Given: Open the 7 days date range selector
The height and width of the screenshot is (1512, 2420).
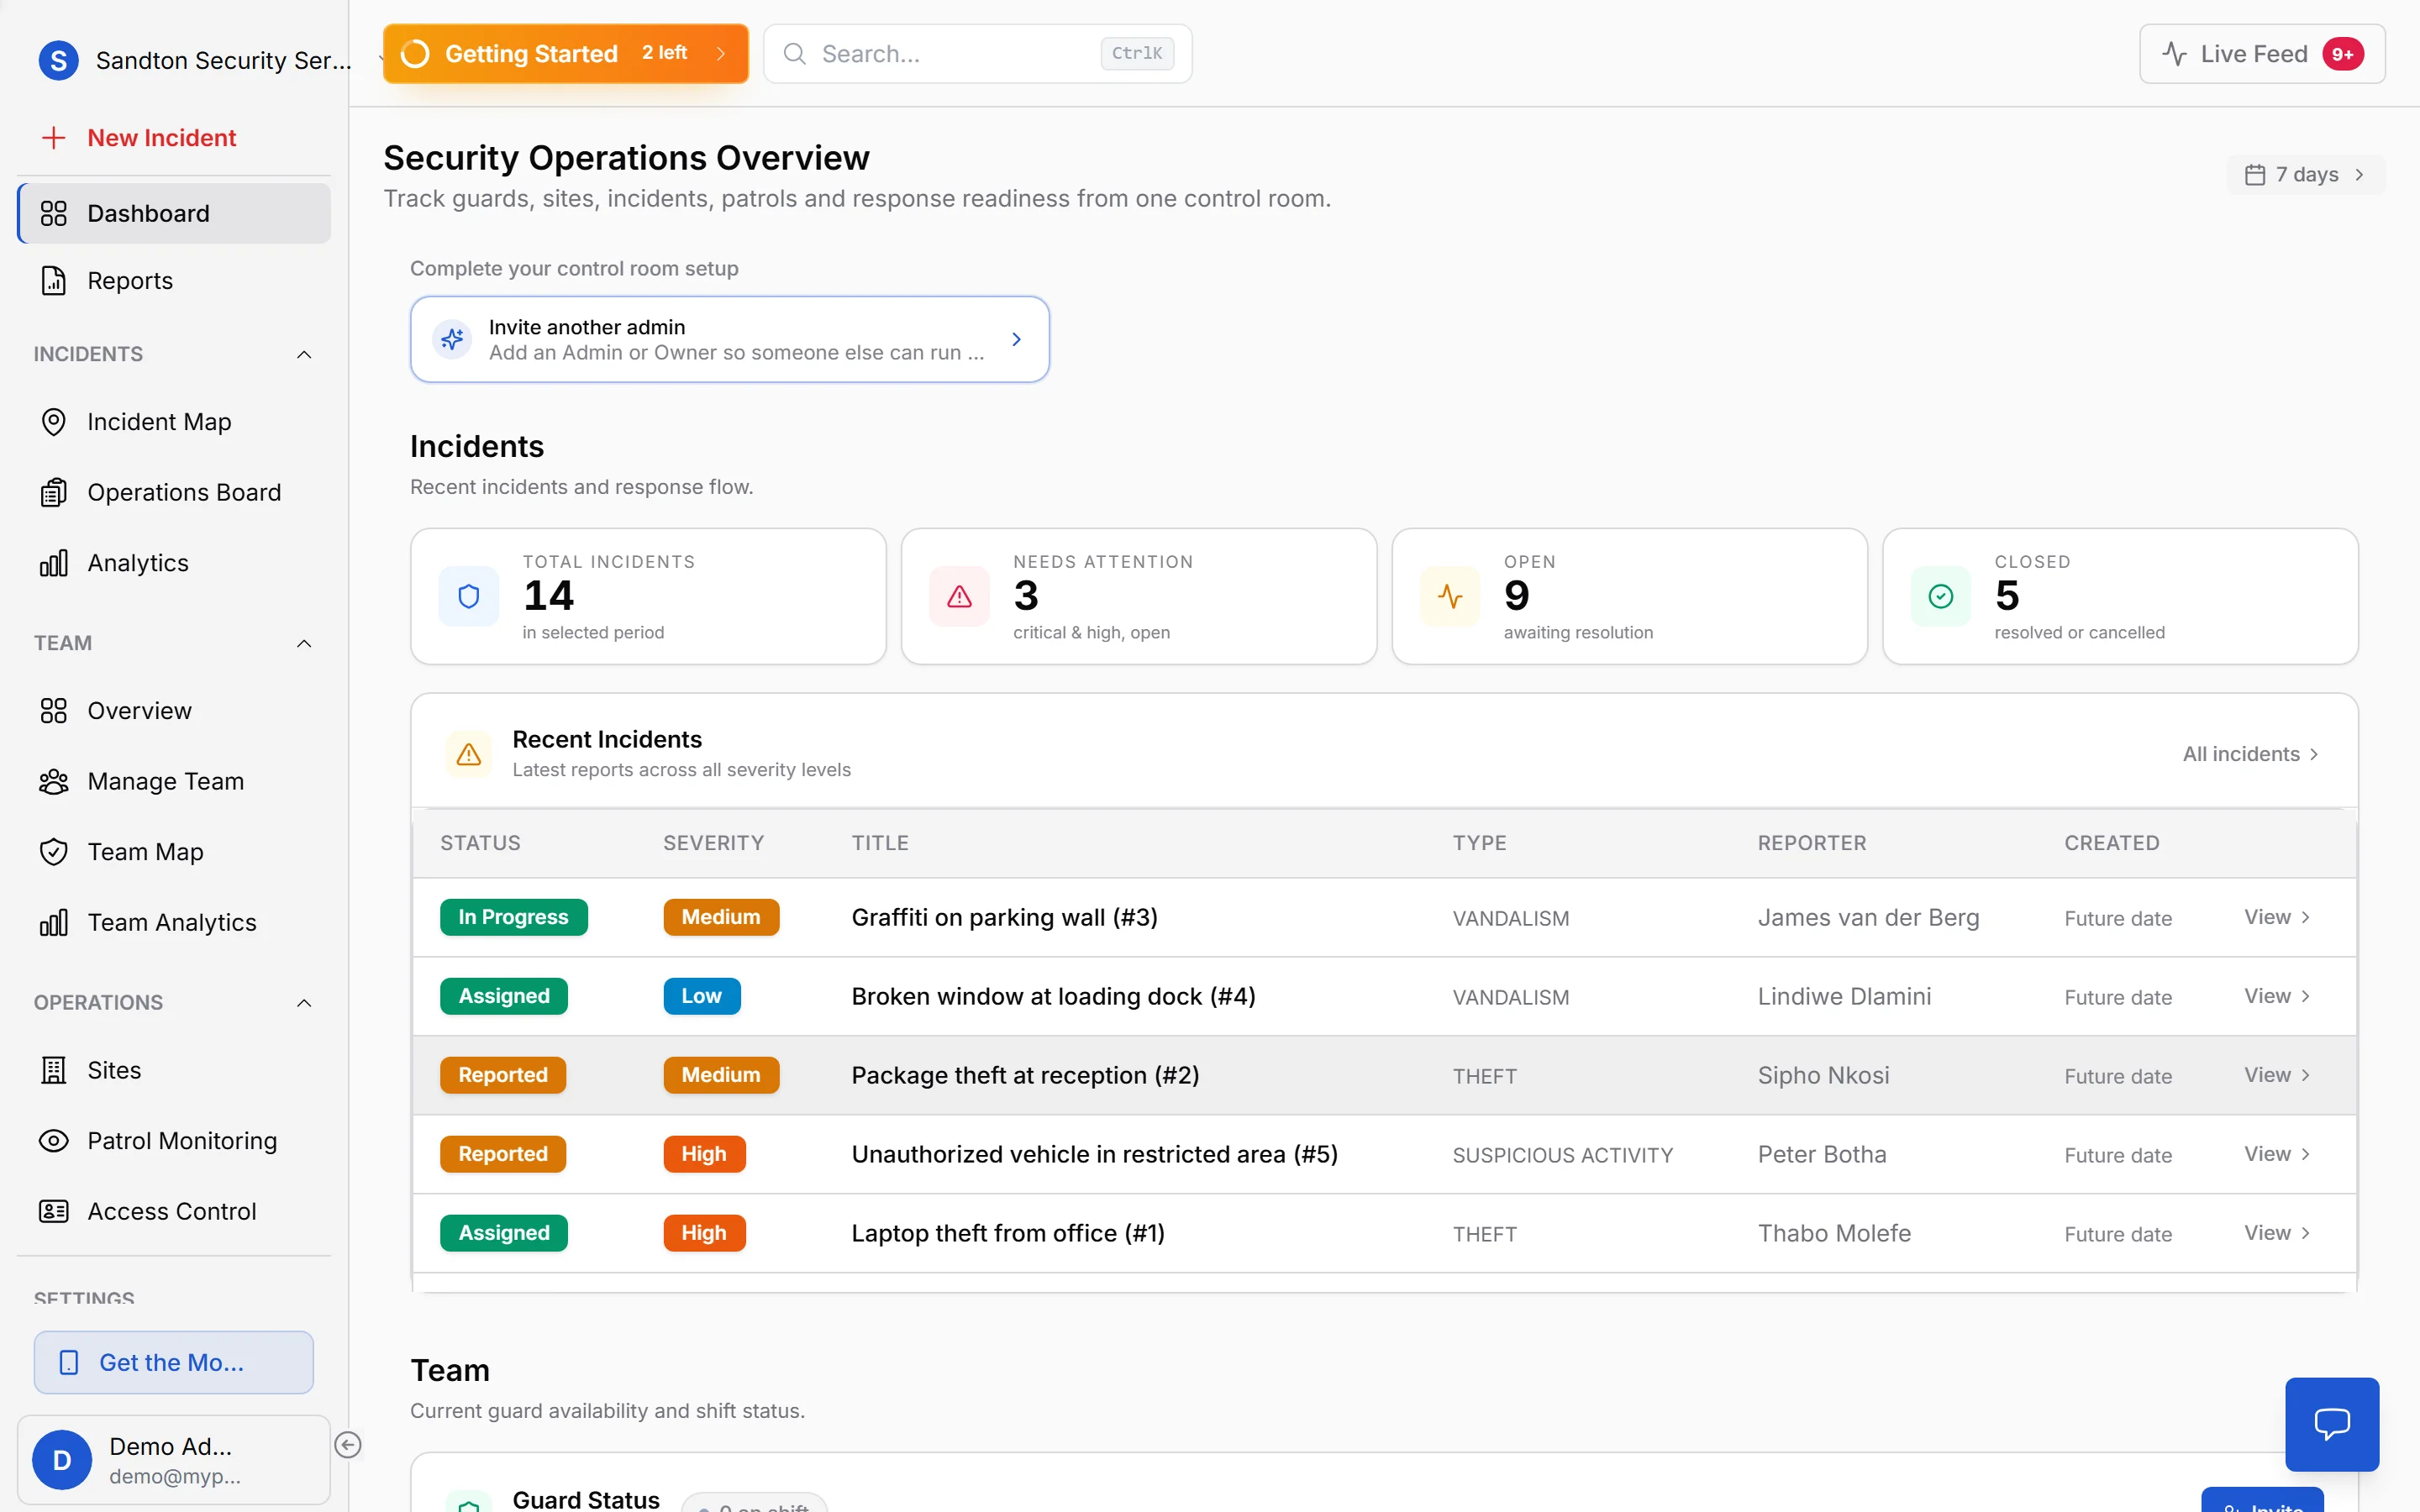Looking at the screenshot, I should click(2305, 173).
